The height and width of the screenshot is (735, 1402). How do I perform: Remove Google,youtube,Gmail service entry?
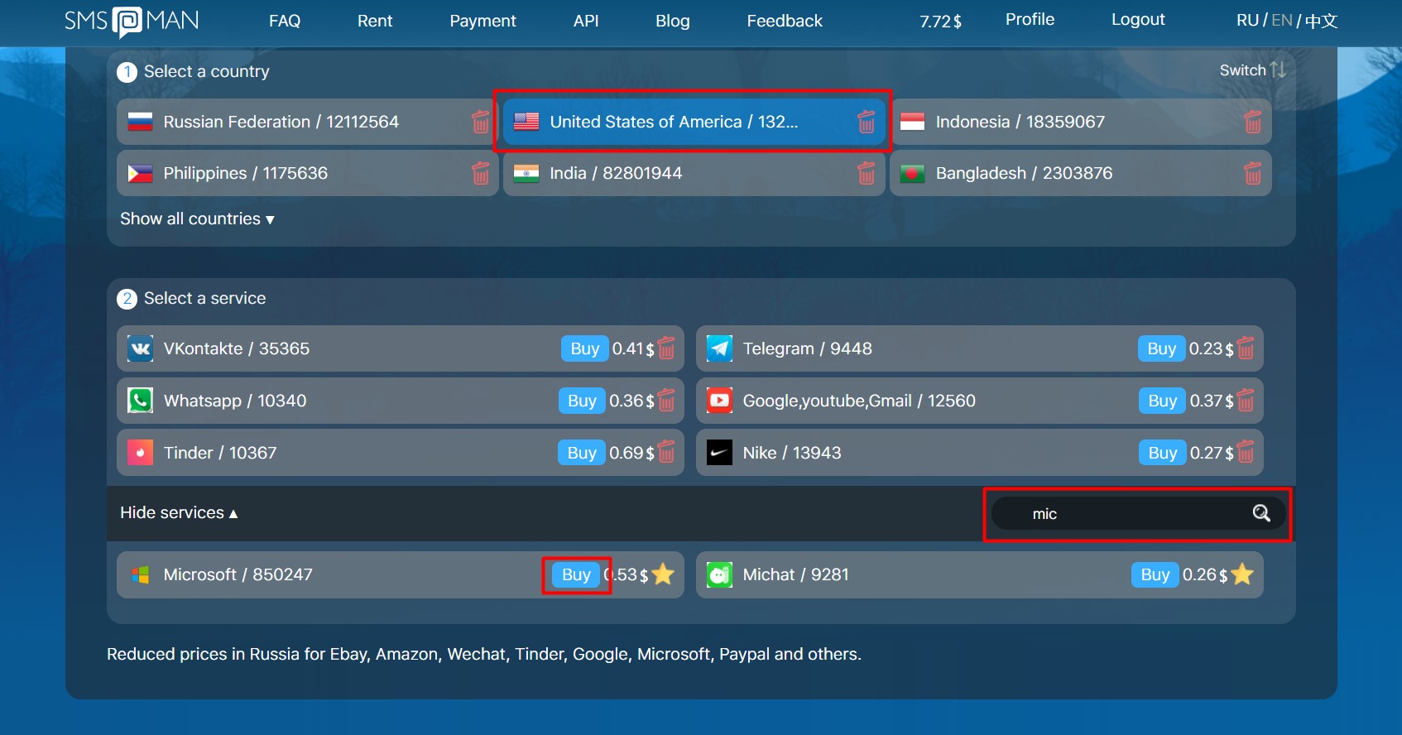tap(1246, 401)
